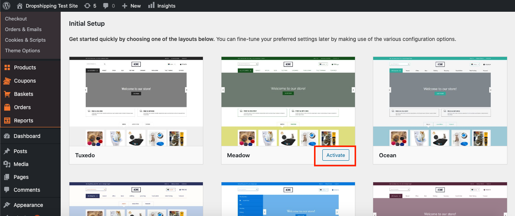515x216 pixels.
Task: Click the Posts pin icon
Action: pos(7,151)
